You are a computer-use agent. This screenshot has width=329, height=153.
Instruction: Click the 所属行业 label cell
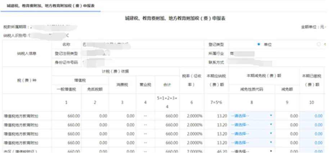click(216, 53)
